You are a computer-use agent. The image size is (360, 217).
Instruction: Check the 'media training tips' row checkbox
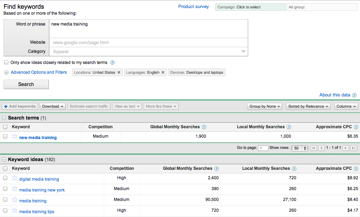(5, 210)
